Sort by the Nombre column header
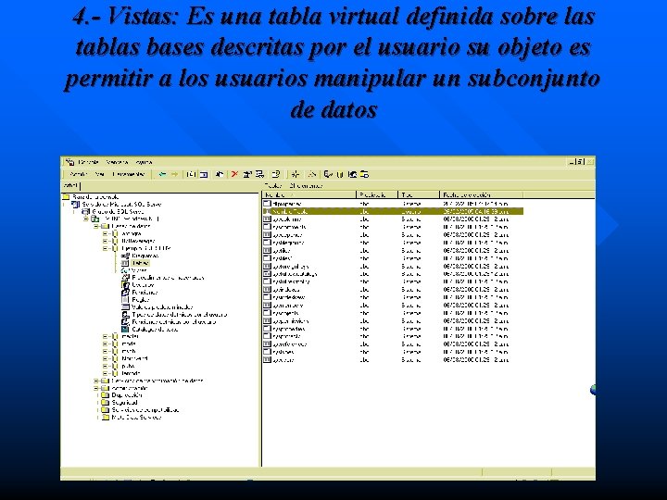The image size is (667, 500). click(x=308, y=194)
